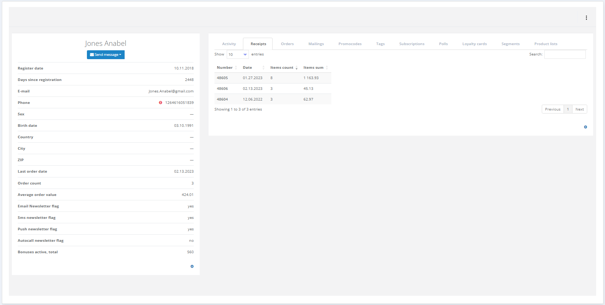This screenshot has width=605, height=305.
Task: Click the Previous pagination button
Action: 552,109
